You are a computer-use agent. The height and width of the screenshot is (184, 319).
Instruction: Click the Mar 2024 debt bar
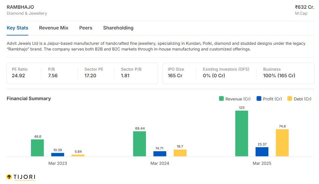click(180, 153)
